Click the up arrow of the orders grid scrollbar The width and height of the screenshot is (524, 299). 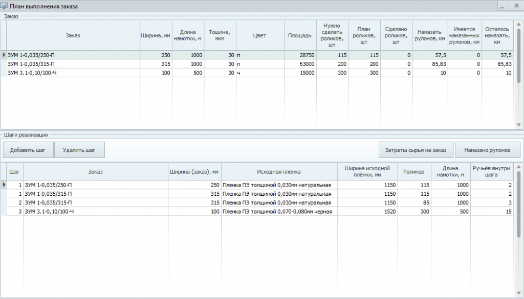pyautogui.click(x=519, y=24)
